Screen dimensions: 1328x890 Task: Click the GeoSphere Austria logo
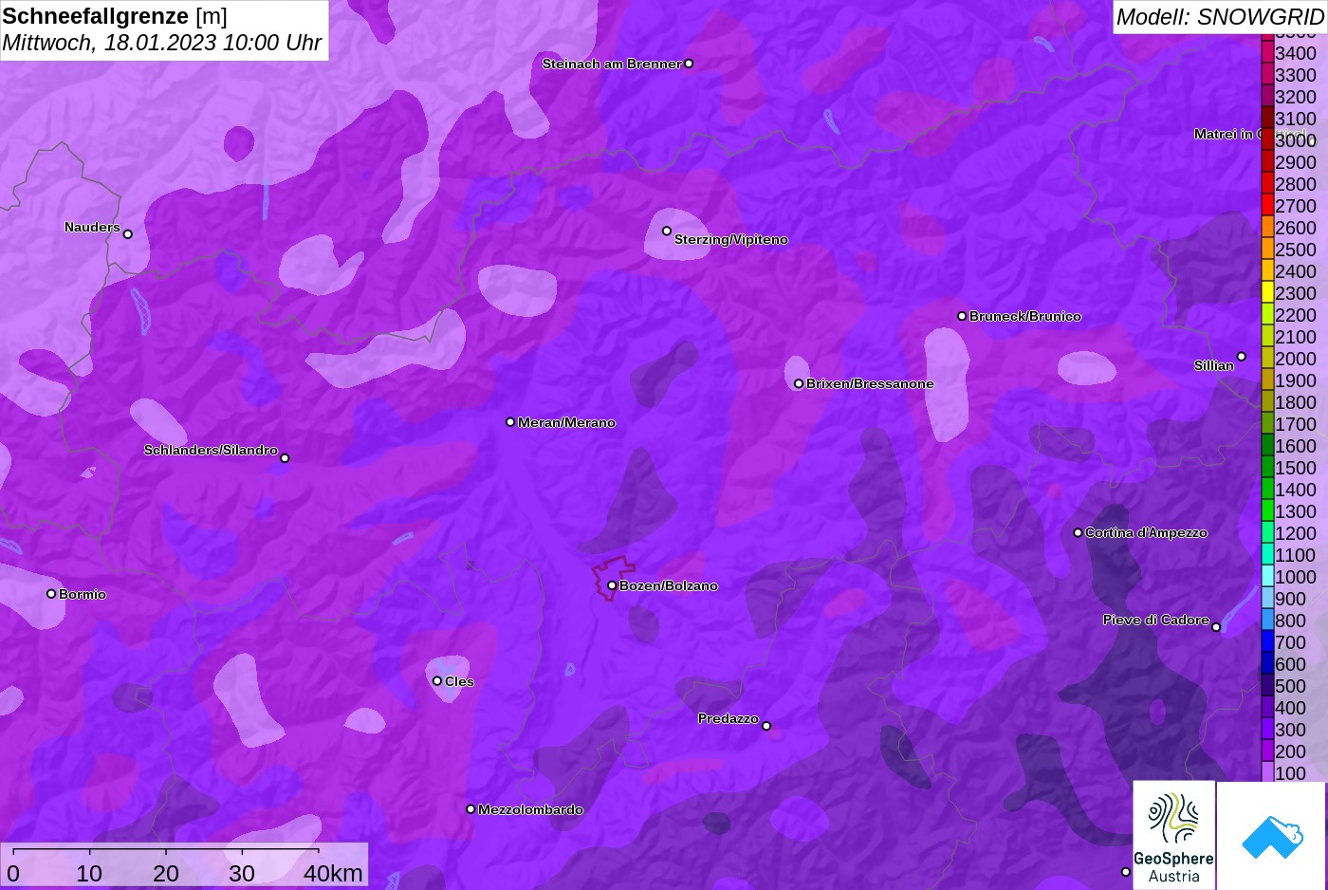1174,835
